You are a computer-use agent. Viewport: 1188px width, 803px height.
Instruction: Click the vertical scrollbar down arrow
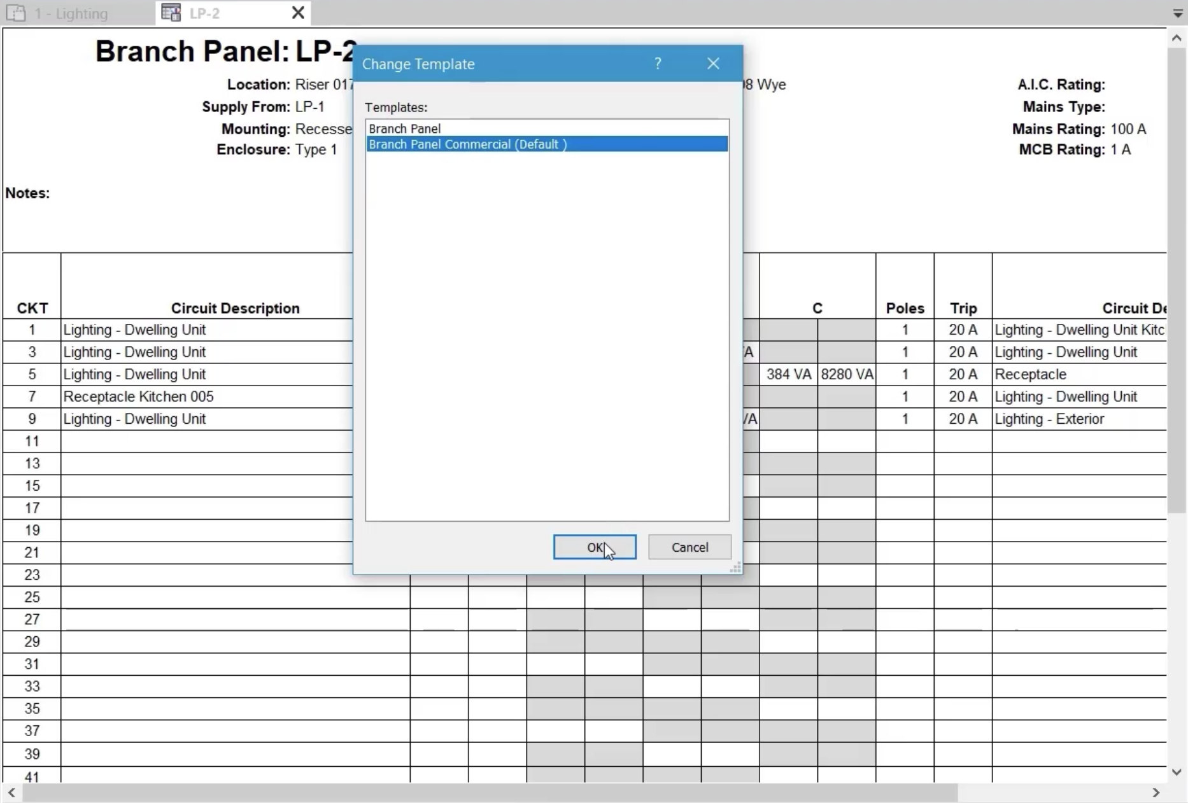point(1177,772)
